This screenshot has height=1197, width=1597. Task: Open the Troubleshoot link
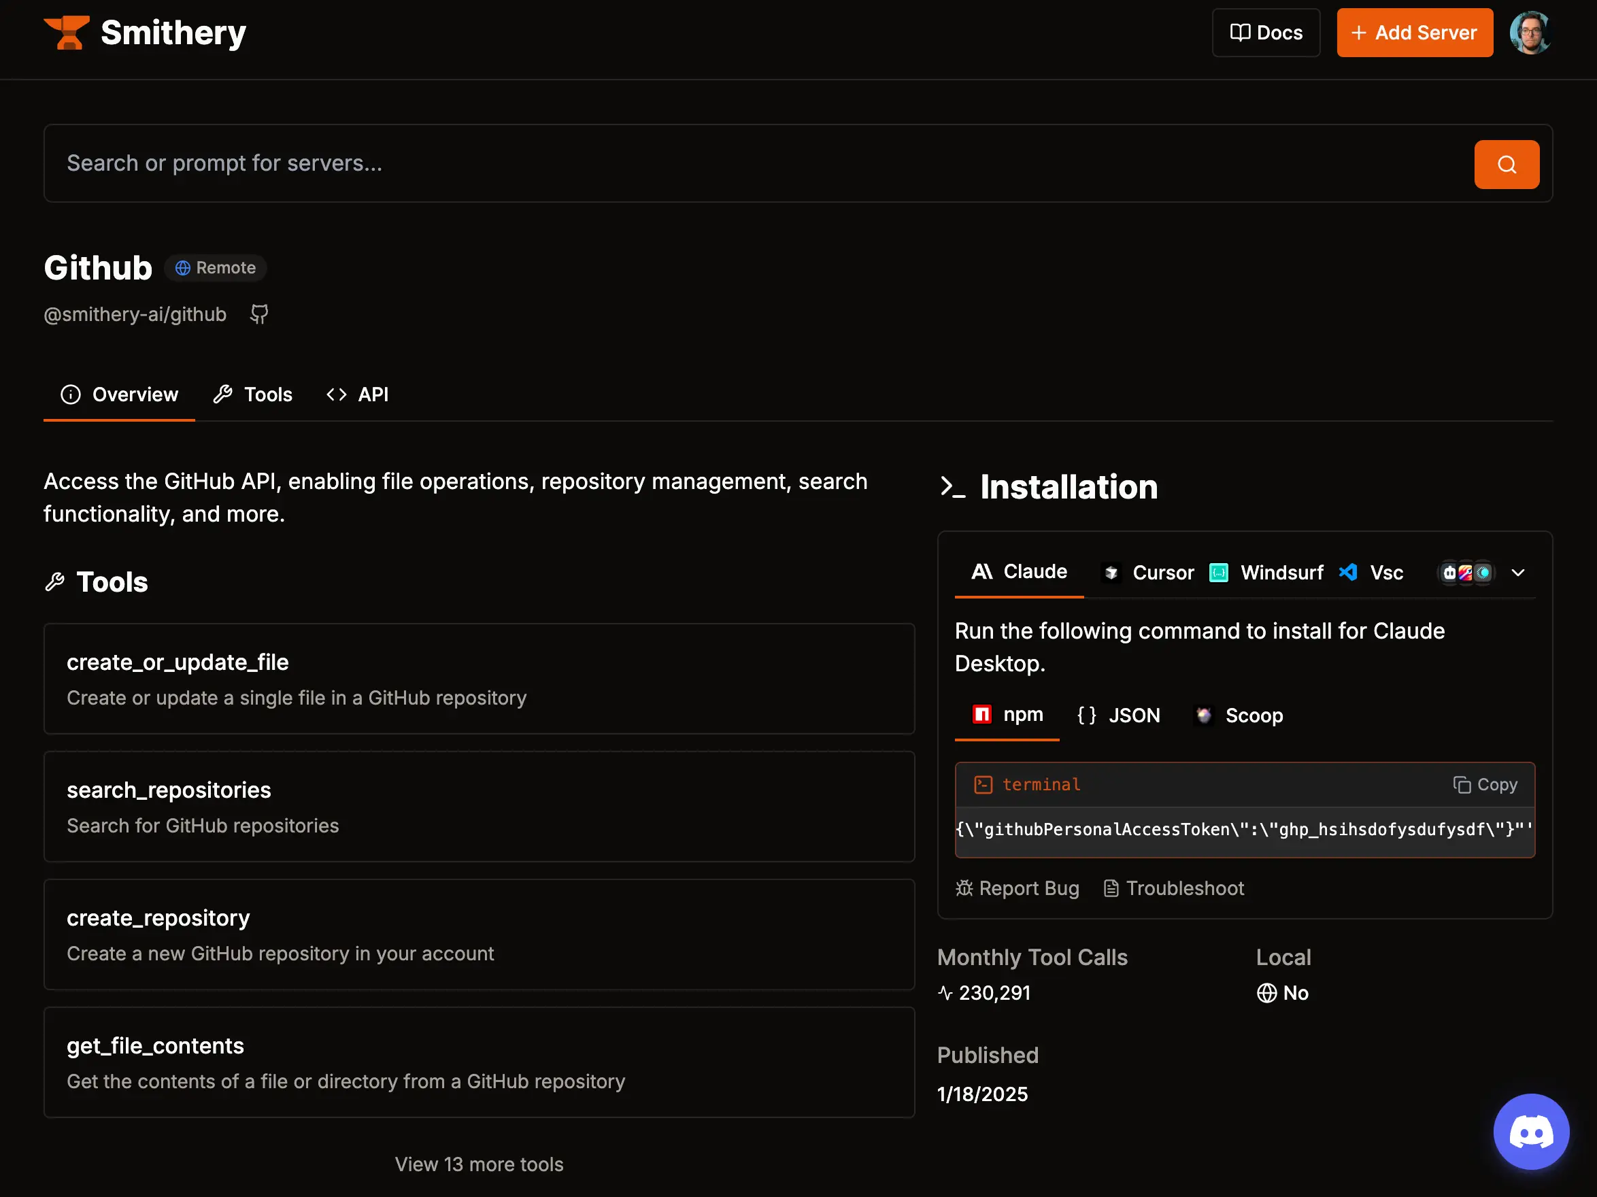(x=1174, y=888)
